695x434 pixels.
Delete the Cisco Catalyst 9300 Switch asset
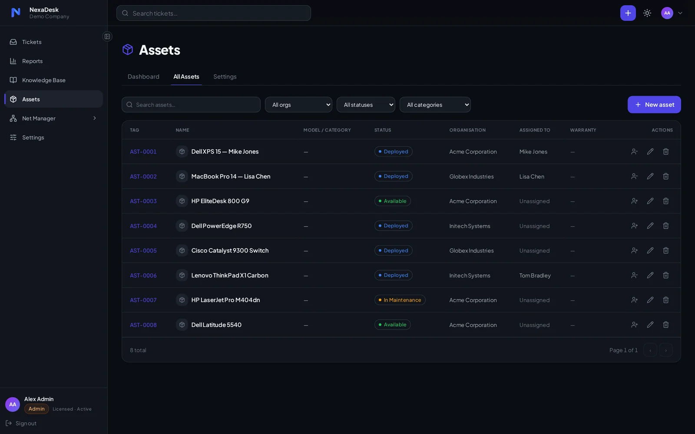click(x=666, y=250)
